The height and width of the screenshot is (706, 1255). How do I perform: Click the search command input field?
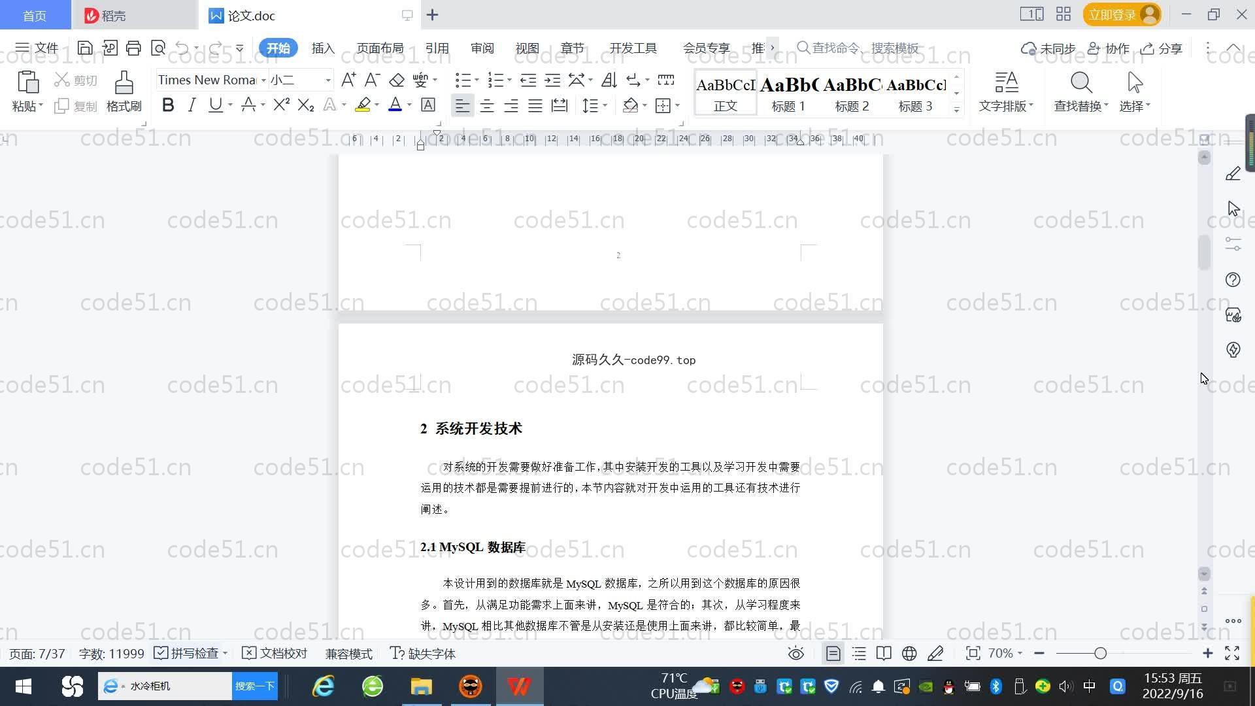(865, 48)
